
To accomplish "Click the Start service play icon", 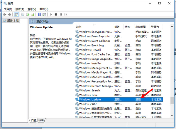I will (51, 14).
